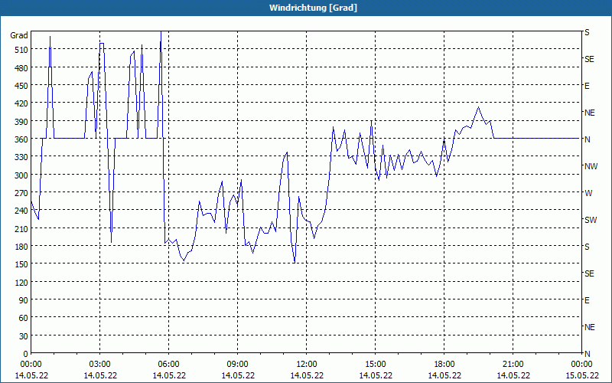
Task: Select the 330 axis value
Action: coord(21,158)
